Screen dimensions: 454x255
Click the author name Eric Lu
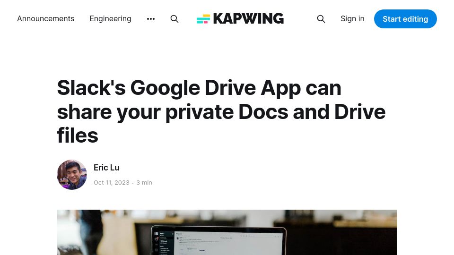pyautogui.click(x=106, y=168)
